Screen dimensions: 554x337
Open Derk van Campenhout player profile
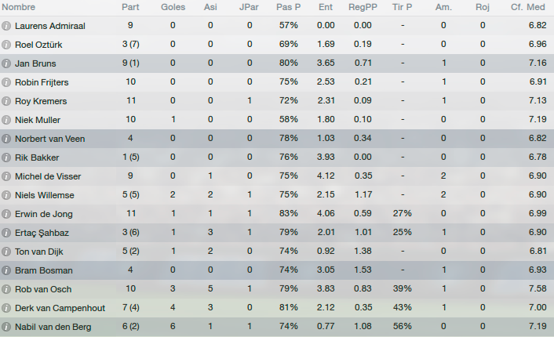pos(60,308)
